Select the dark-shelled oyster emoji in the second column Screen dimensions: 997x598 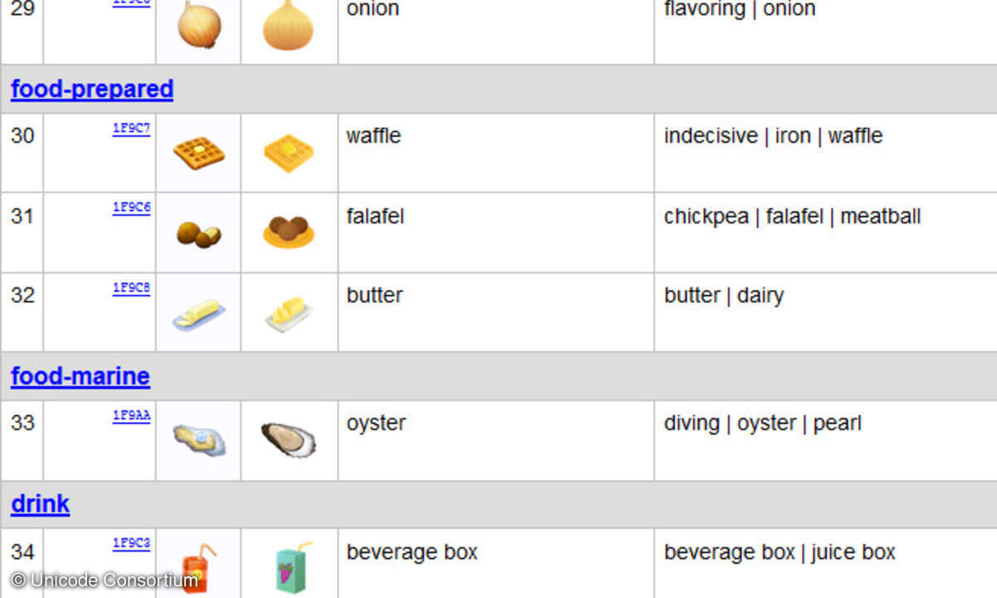[288, 439]
